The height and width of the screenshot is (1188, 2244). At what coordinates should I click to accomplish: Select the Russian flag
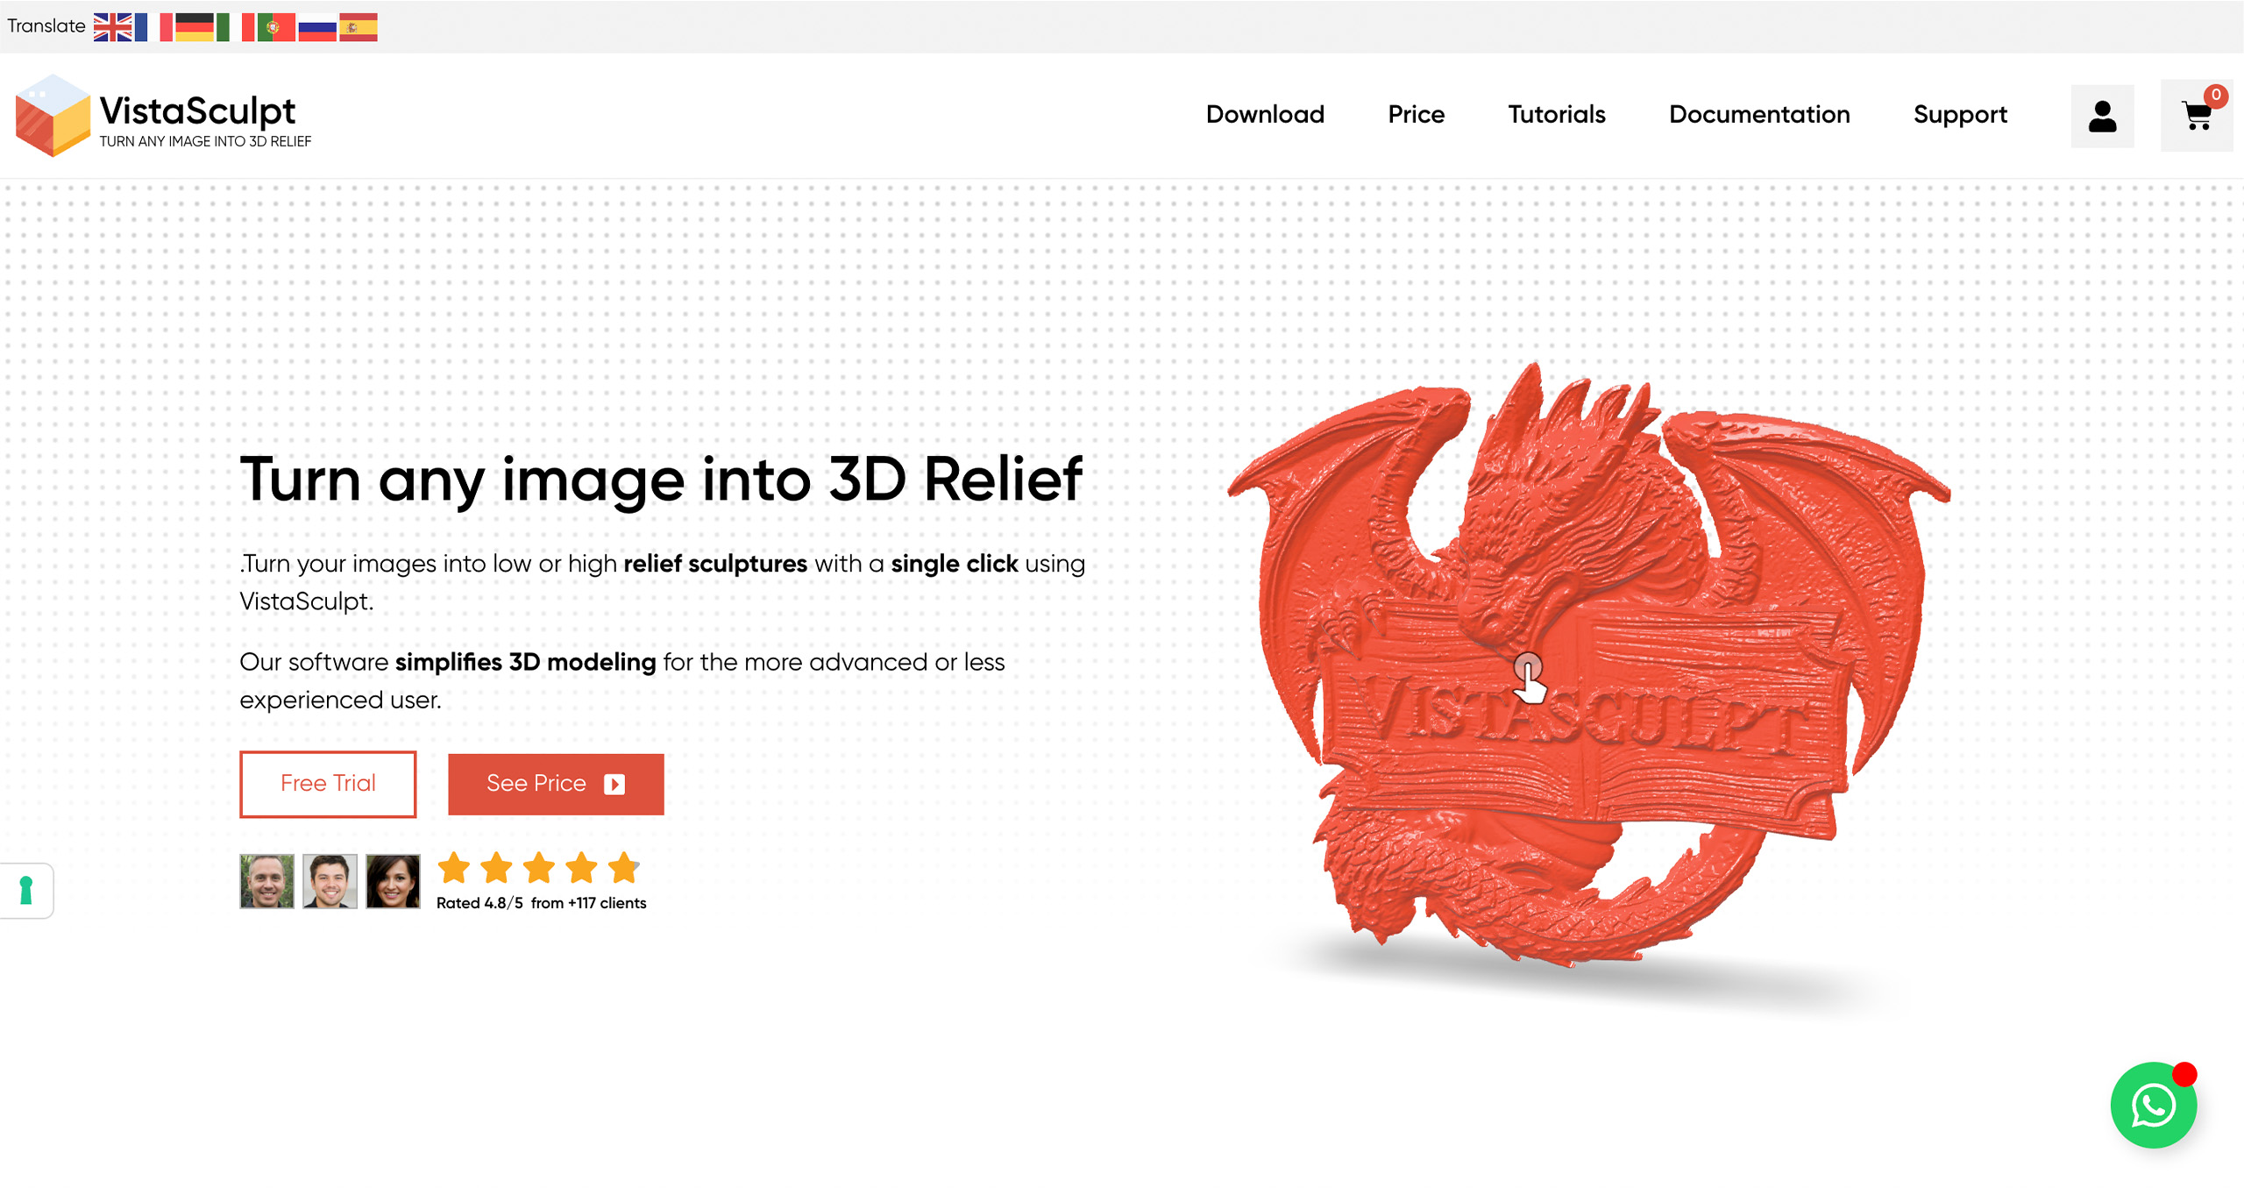(317, 27)
